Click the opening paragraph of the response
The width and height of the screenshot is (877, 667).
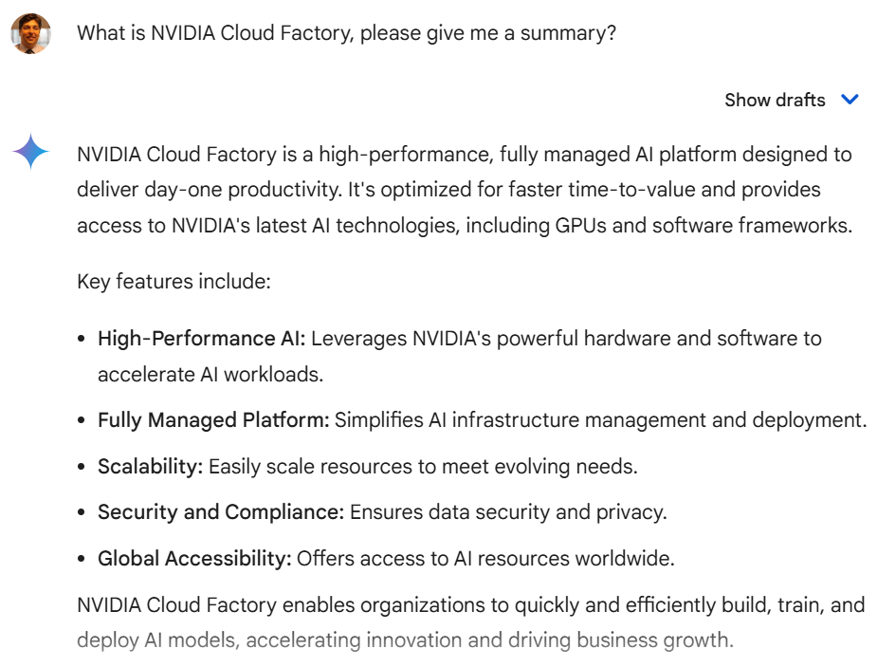pyautogui.click(x=465, y=190)
